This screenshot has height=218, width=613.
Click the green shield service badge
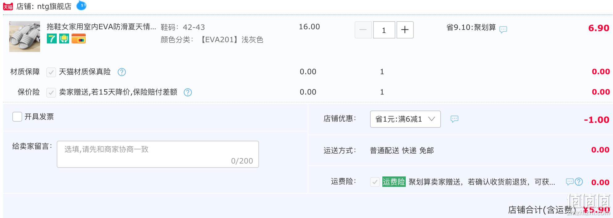(x=64, y=39)
